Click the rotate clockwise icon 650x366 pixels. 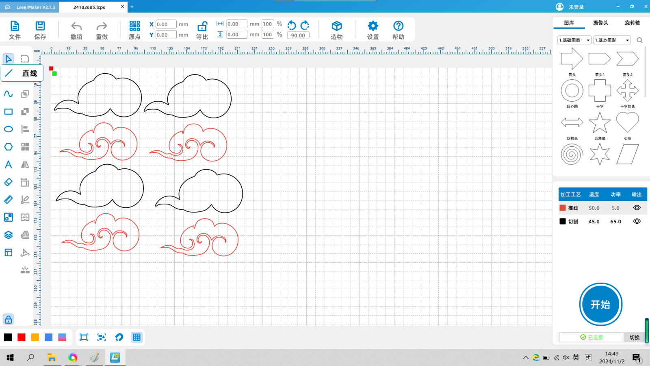click(x=305, y=25)
